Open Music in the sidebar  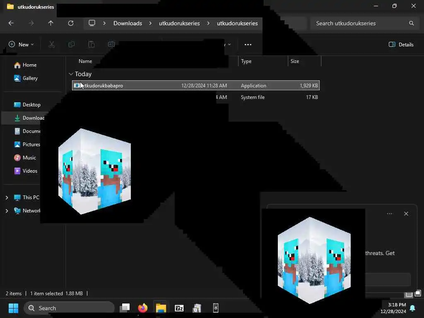[25, 158]
